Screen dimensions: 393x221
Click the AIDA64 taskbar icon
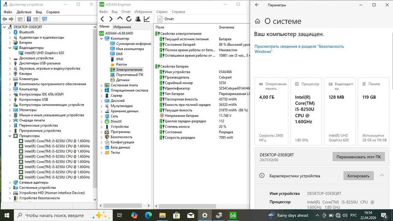pyautogui.click(x=233, y=215)
